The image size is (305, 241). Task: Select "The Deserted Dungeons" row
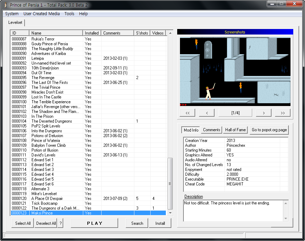click(x=88, y=121)
